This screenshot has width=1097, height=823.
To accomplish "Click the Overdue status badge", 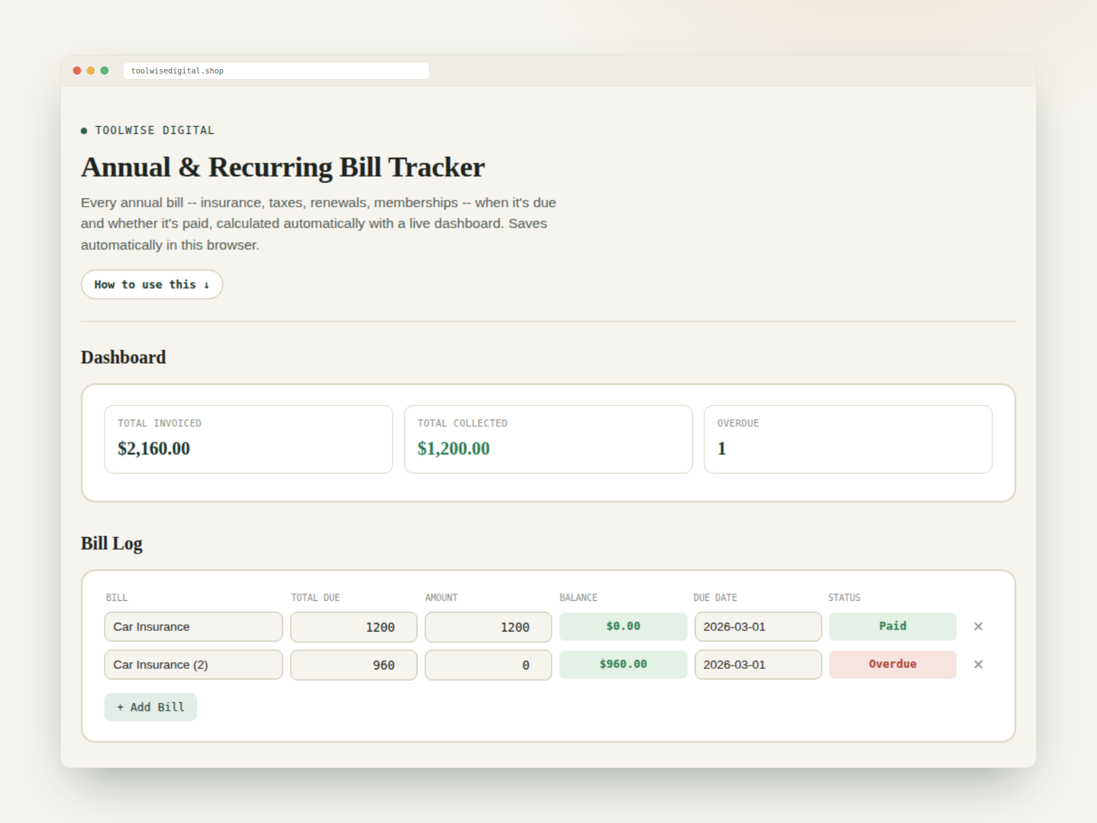I will click(893, 664).
